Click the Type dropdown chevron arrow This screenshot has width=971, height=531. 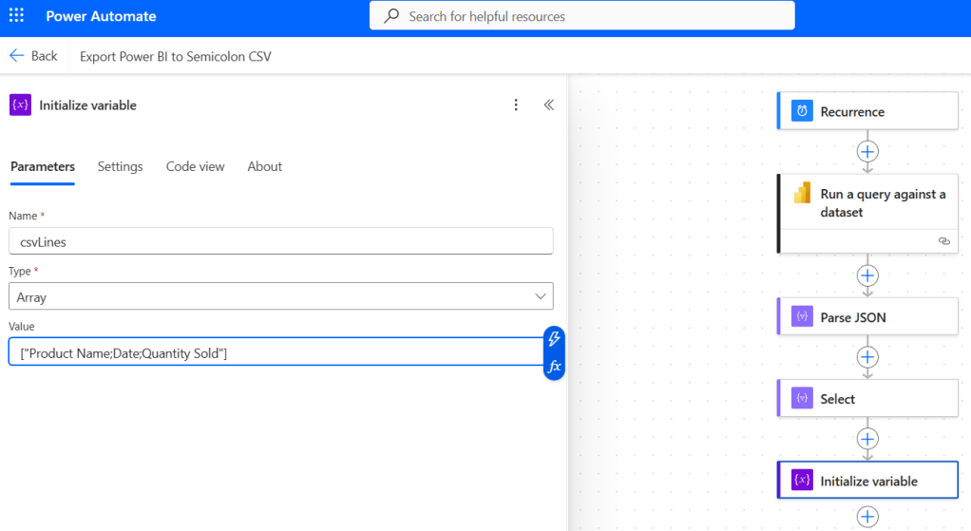540,296
